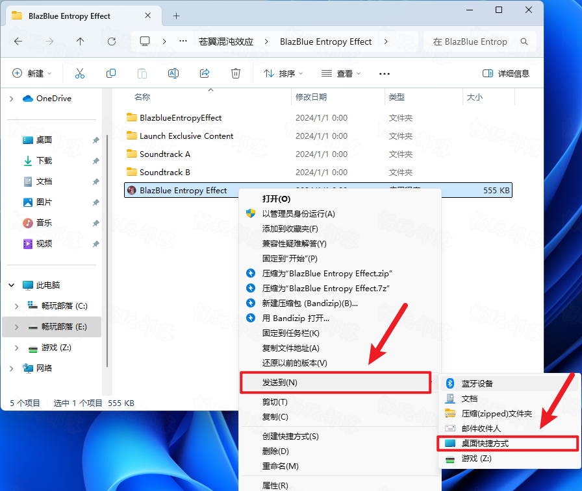Image resolution: width=582 pixels, height=491 pixels.
Task: Open the 查看 view dropdown
Action: point(341,73)
